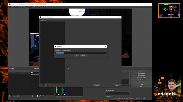Move the audio filter up in the Filters window
The width and height of the screenshot is (183, 102).
pos(46,85)
